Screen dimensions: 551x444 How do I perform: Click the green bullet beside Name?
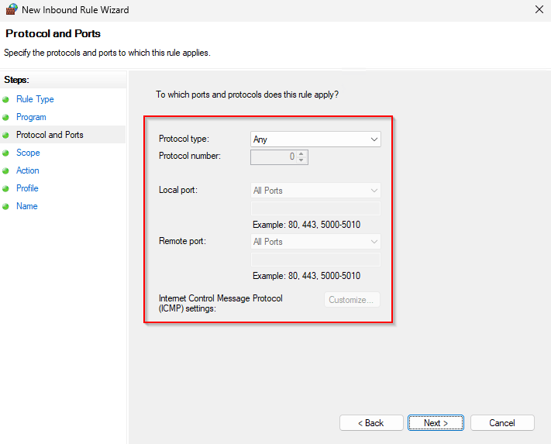(6, 207)
